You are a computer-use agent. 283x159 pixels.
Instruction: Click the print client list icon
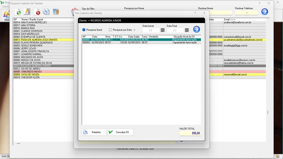point(46,12)
